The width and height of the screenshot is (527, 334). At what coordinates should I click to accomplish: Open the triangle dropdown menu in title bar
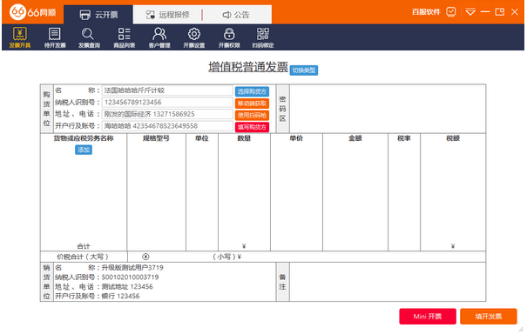(470, 12)
